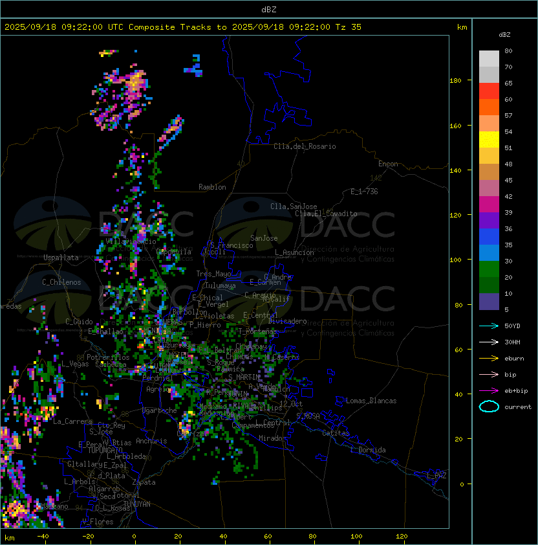Click the 'eburn' legend label
Image resolution: width=538 pixels, height=545 pixels.
coord(514,359)
